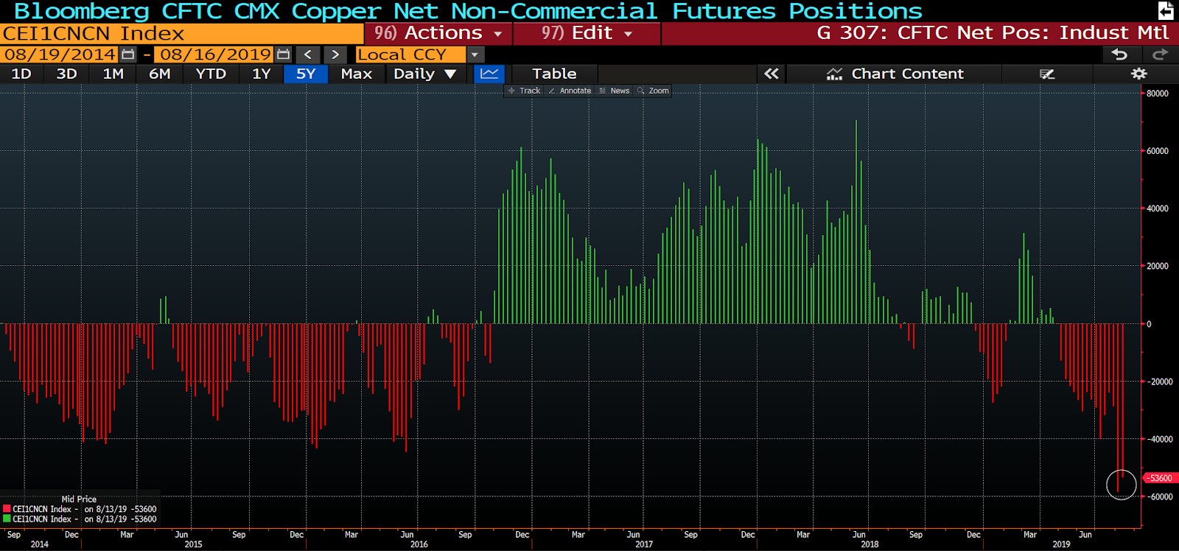Show the Max time range
The image size is (1179, 551).
click(x=357, y=74)
